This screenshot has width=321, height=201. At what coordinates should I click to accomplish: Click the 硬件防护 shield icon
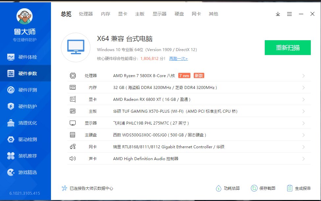tap(11, 106)
